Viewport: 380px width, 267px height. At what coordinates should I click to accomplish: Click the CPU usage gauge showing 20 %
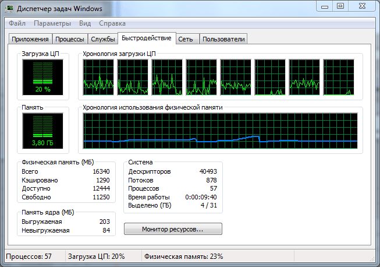42,78
